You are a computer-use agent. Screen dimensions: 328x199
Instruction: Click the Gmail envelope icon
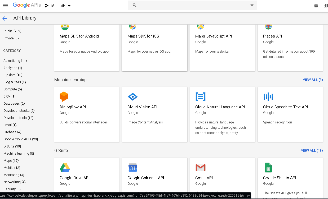point(200,168)
